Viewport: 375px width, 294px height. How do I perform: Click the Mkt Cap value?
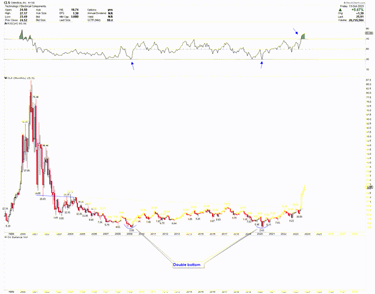point(75,17)
